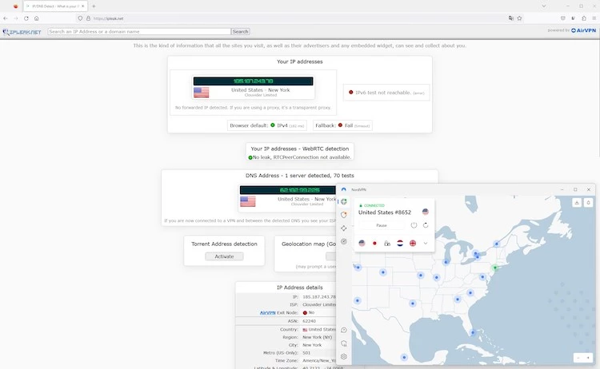Open NordVPN settings gear icon
600x369 pixels.
[x=344, y=356]
